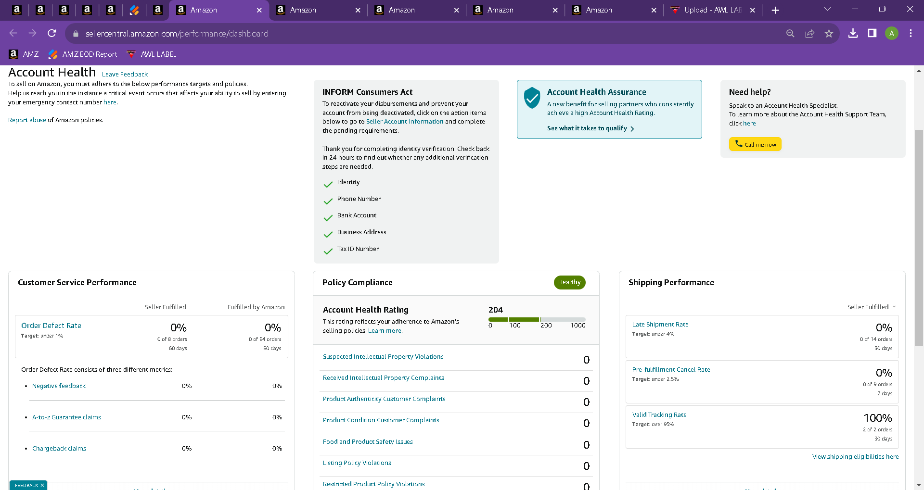Open Restricted Product Policy Violations
Image resolution: width=924 pixels, height=490 pixels.
tap(373, 484)
